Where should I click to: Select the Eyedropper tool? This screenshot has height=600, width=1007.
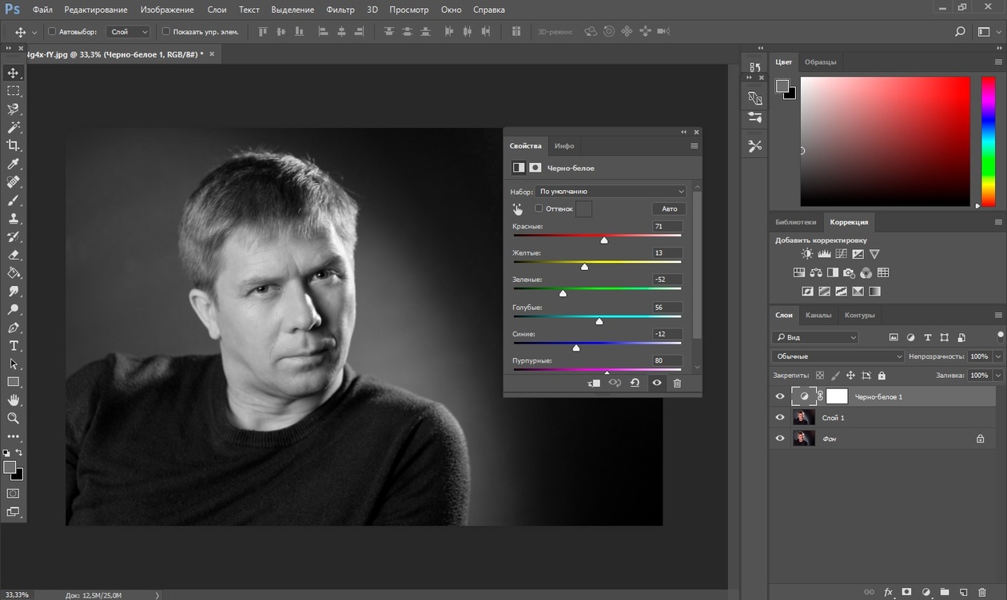(x=14, y=164)
